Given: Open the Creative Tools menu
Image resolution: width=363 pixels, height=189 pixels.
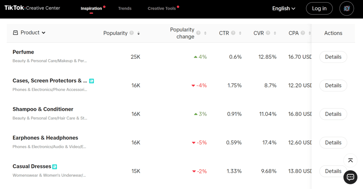Looking at the screenshot, I should pyautogui.click(x=161, y=8).
